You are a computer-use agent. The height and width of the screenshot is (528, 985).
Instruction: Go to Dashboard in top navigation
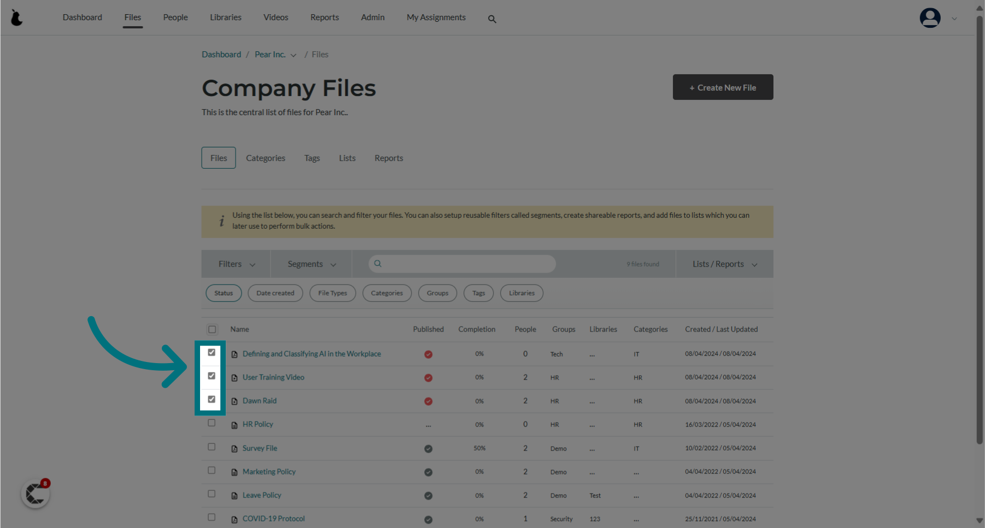83,17
